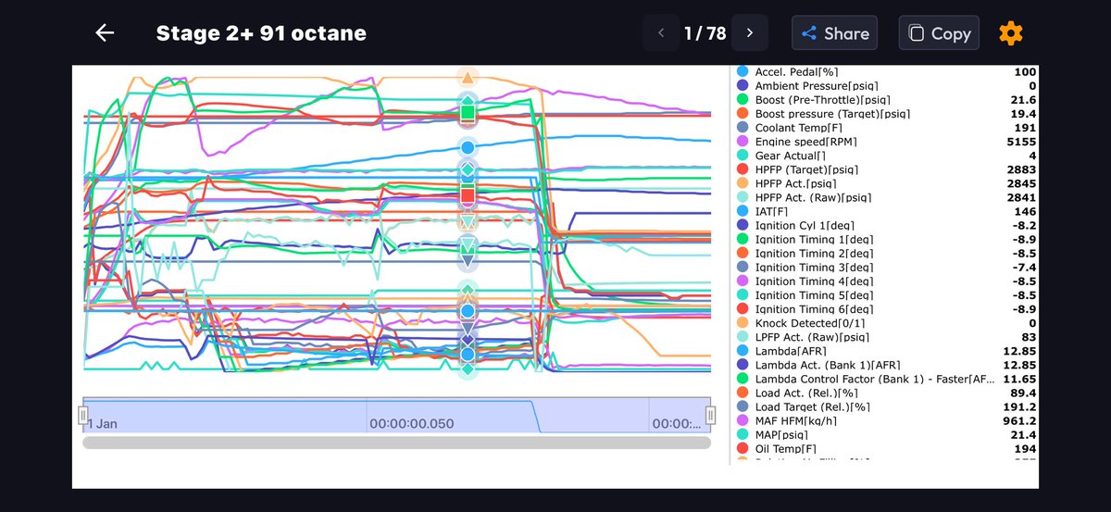
Task: Advance to the next log page
Action: 750,33
